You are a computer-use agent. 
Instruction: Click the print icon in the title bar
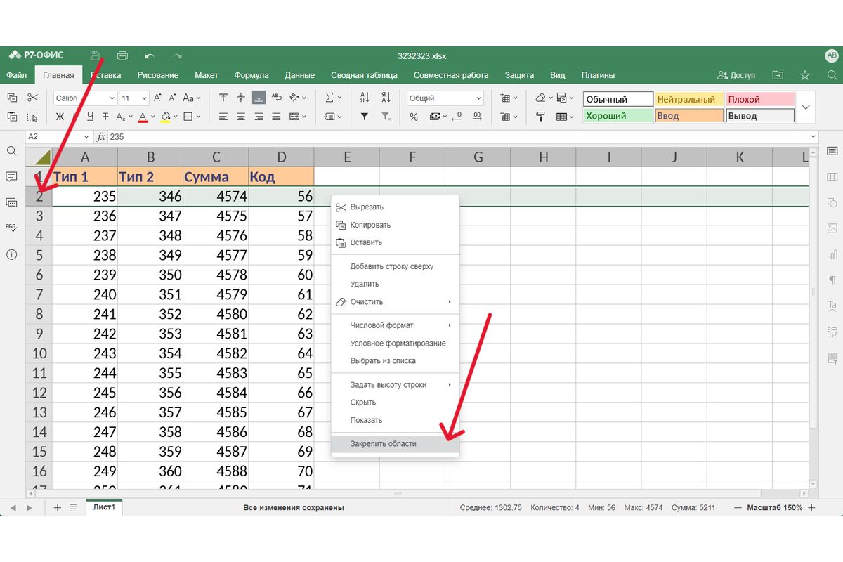122,56
